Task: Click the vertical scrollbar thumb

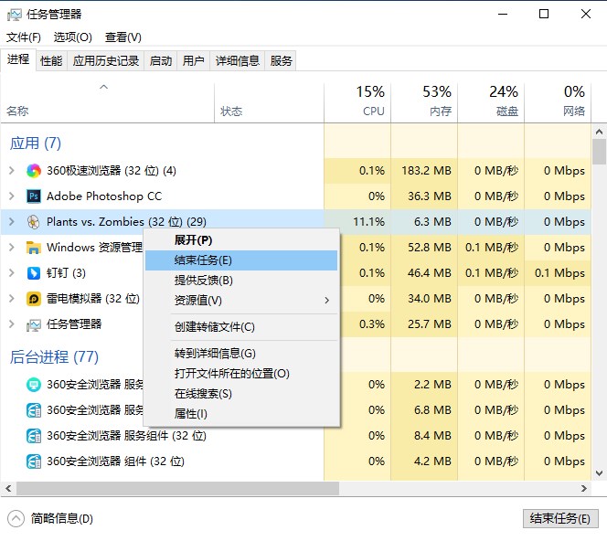Action: [600, 152]
